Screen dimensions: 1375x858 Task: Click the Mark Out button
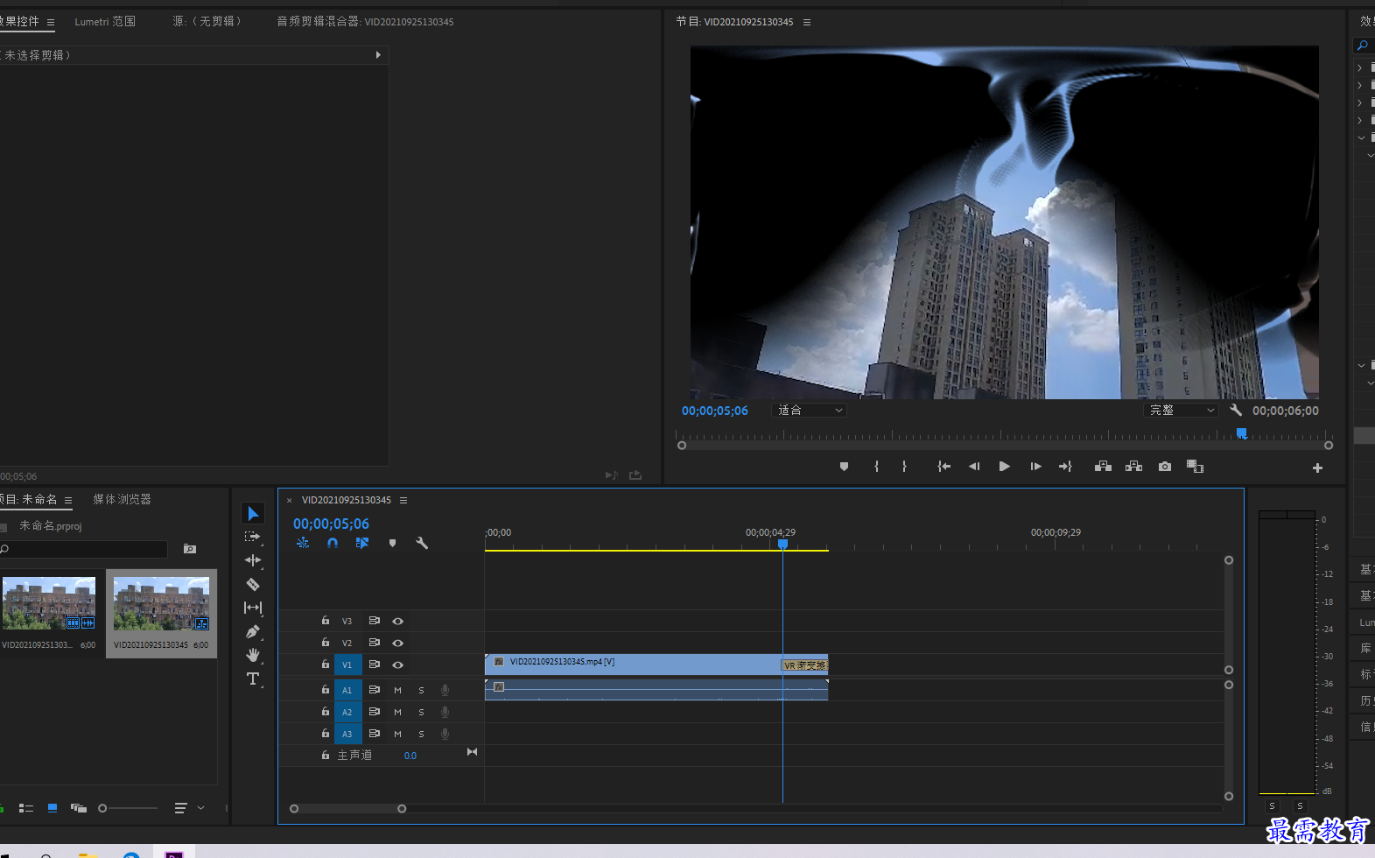coord(904,467)
